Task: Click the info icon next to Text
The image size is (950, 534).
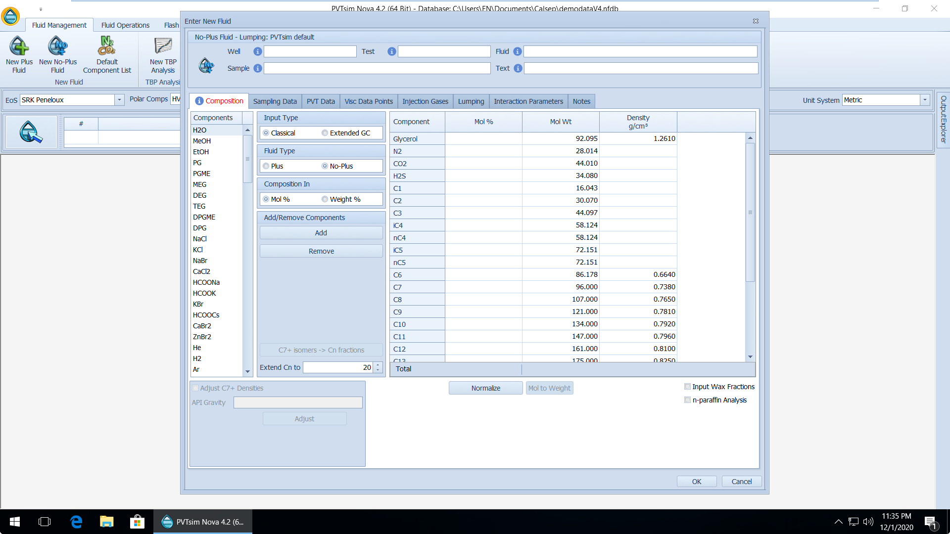Action: click(518, 68)
